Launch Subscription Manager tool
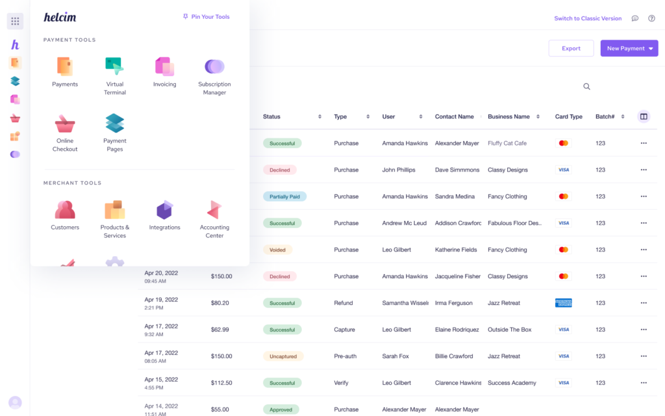 214,75
